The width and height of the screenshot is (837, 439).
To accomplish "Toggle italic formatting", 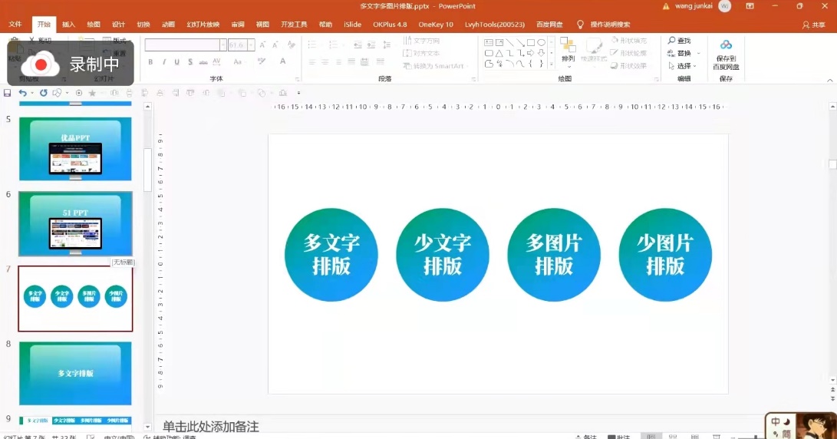I will tap(163, 62).
